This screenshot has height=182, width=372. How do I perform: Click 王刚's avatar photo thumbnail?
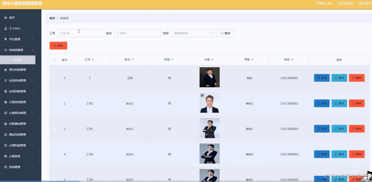[x=209, y=77]
